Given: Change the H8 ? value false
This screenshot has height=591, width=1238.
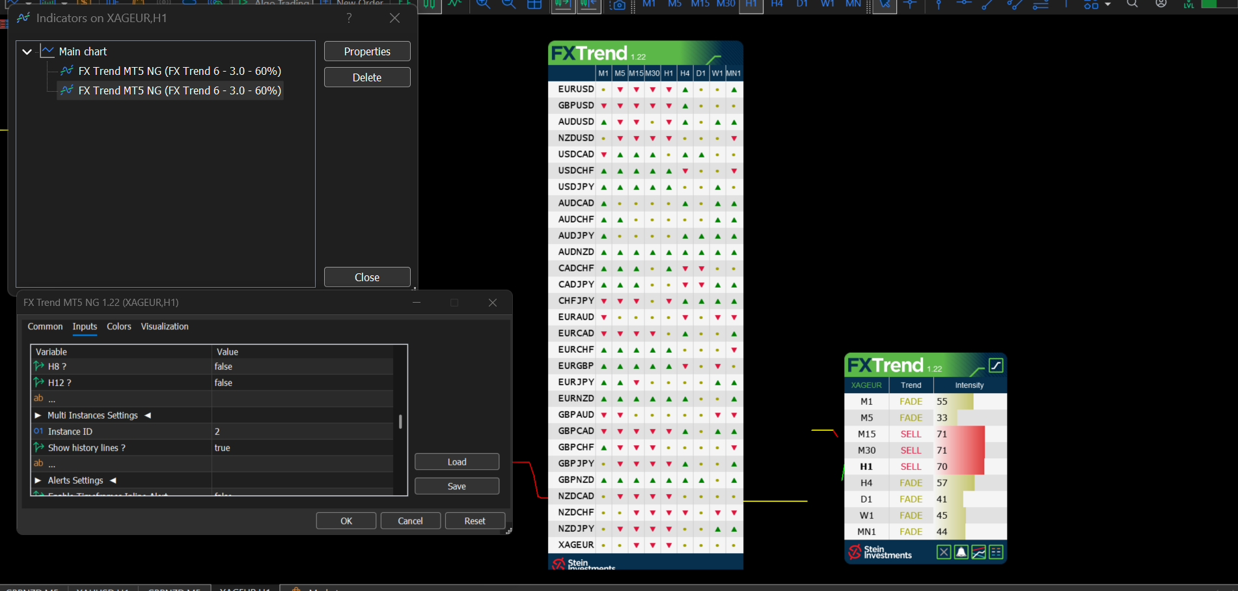Looking at the screenshot, I should click(x=303, y=366).
